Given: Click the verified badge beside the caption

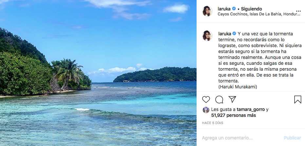Looking at the screenshot, I should (x=234, y=33).
